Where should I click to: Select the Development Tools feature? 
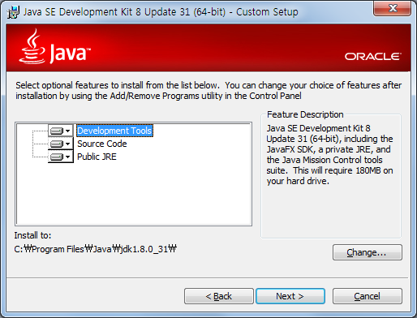114,131
